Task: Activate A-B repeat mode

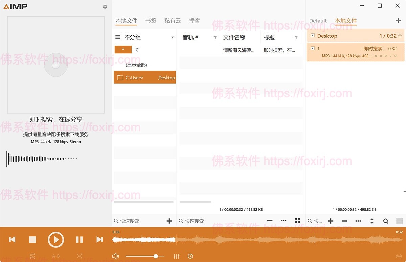Action: pos(56,256)
